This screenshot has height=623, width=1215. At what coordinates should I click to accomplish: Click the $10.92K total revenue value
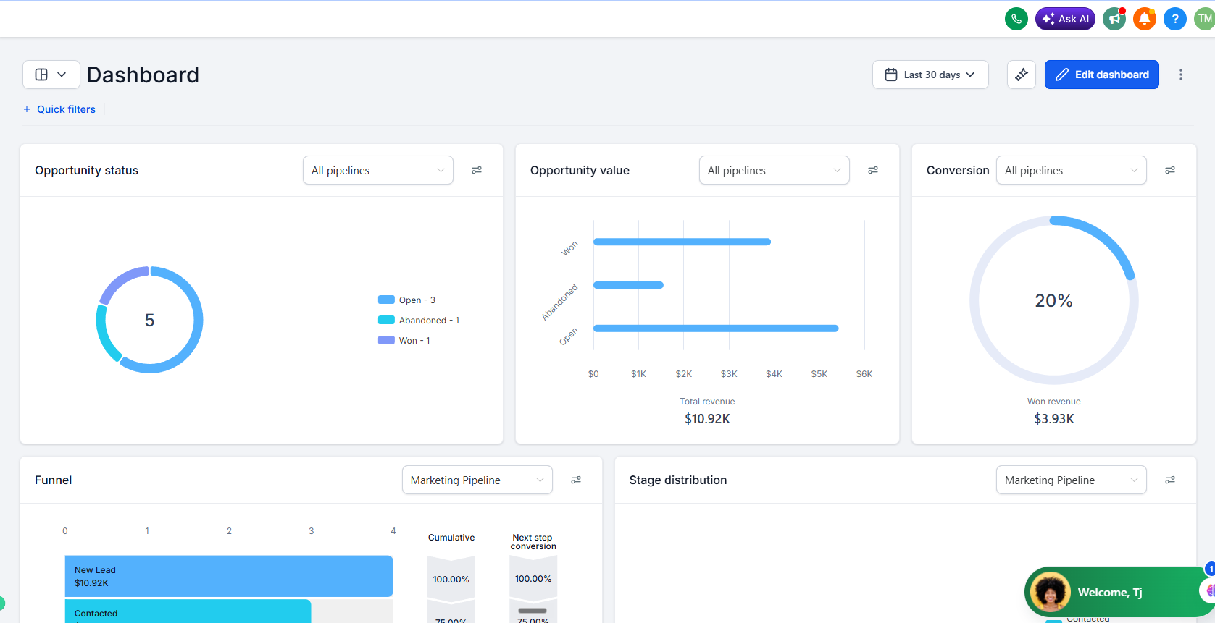[707, 419]
